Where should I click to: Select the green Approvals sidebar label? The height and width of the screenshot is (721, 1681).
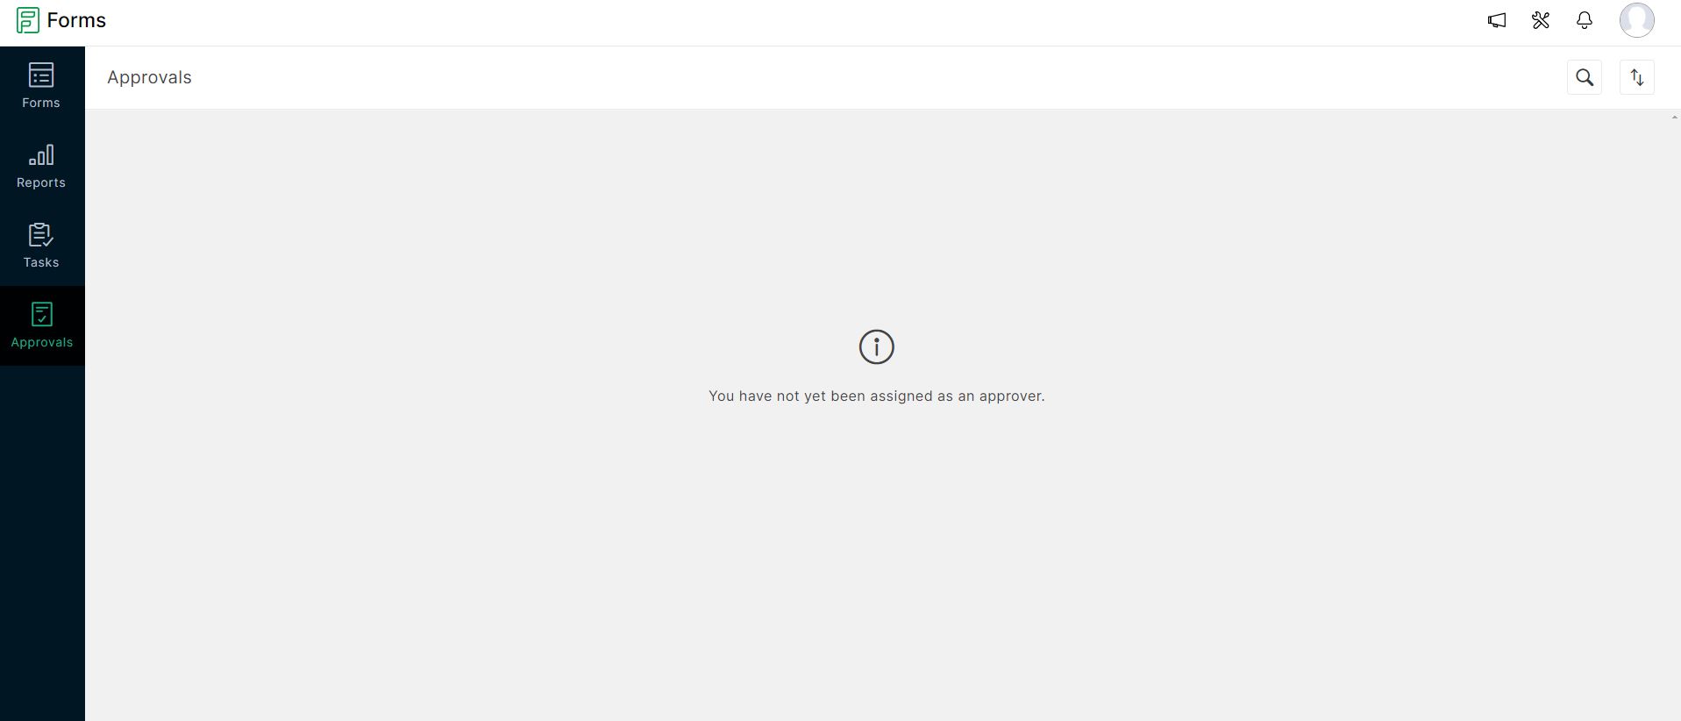pos(42,342)
